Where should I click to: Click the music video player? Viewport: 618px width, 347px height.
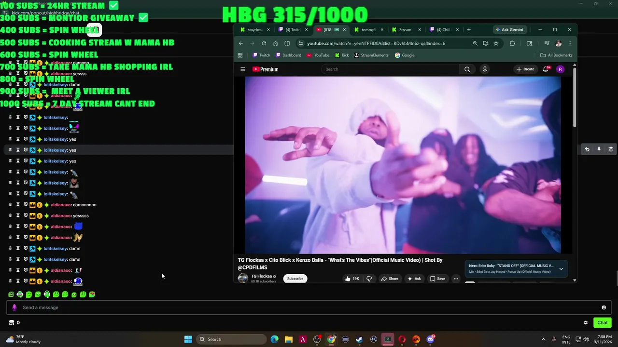tap(403, 165)
